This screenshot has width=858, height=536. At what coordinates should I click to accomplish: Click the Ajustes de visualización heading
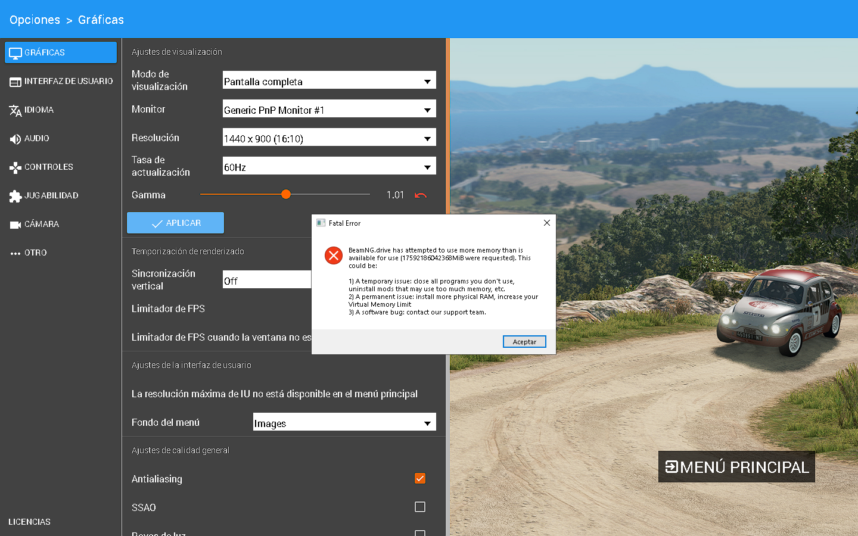[x=177, y=52]
